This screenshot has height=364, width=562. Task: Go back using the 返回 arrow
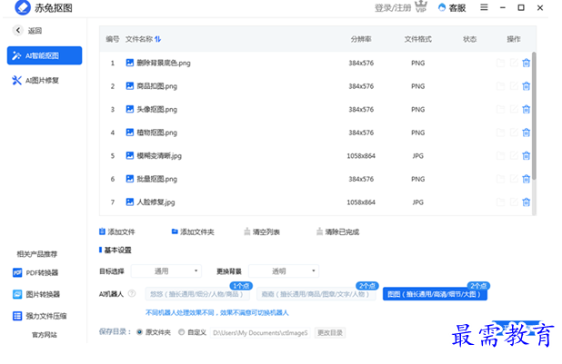18,31
